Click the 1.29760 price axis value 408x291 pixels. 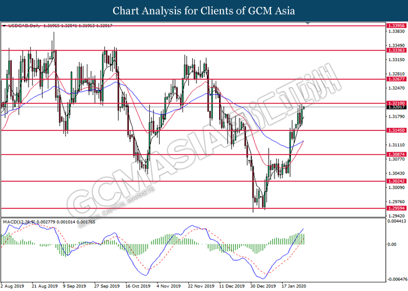pyautogui.click(x=396, y=202)
